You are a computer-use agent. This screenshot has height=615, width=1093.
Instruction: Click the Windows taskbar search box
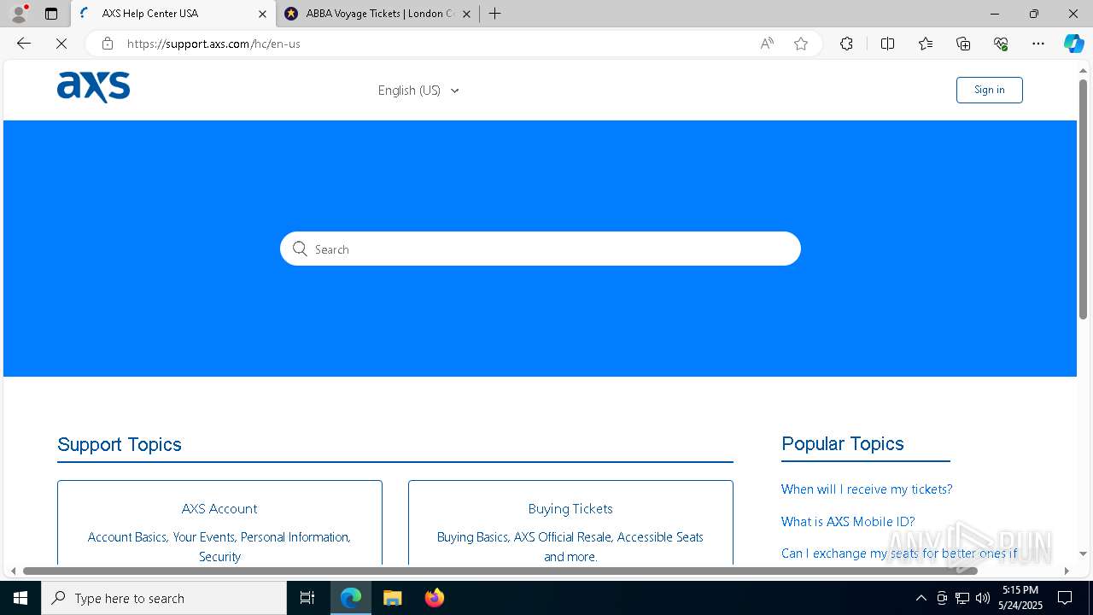(x=164, y=598)
